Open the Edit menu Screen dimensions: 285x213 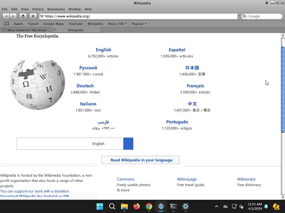tap(14, 9)
